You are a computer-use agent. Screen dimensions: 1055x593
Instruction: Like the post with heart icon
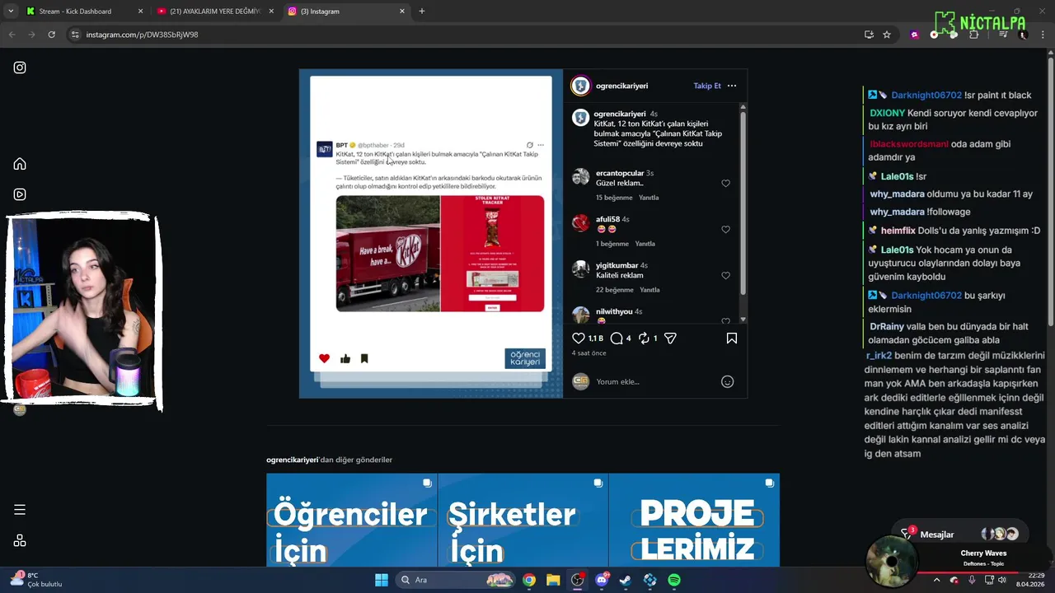click(579, 338)
